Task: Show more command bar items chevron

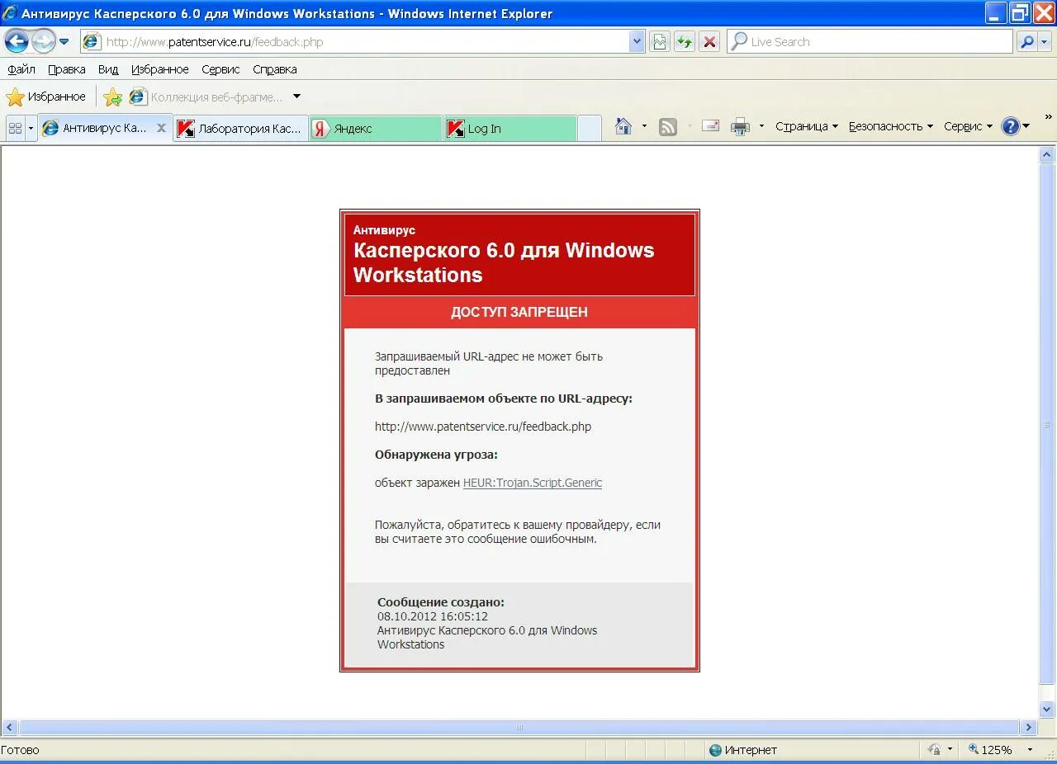Action: coord(1049,116)
